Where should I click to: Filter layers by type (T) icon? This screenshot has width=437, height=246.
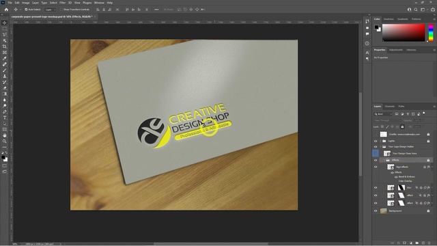(x=408, y=114)
